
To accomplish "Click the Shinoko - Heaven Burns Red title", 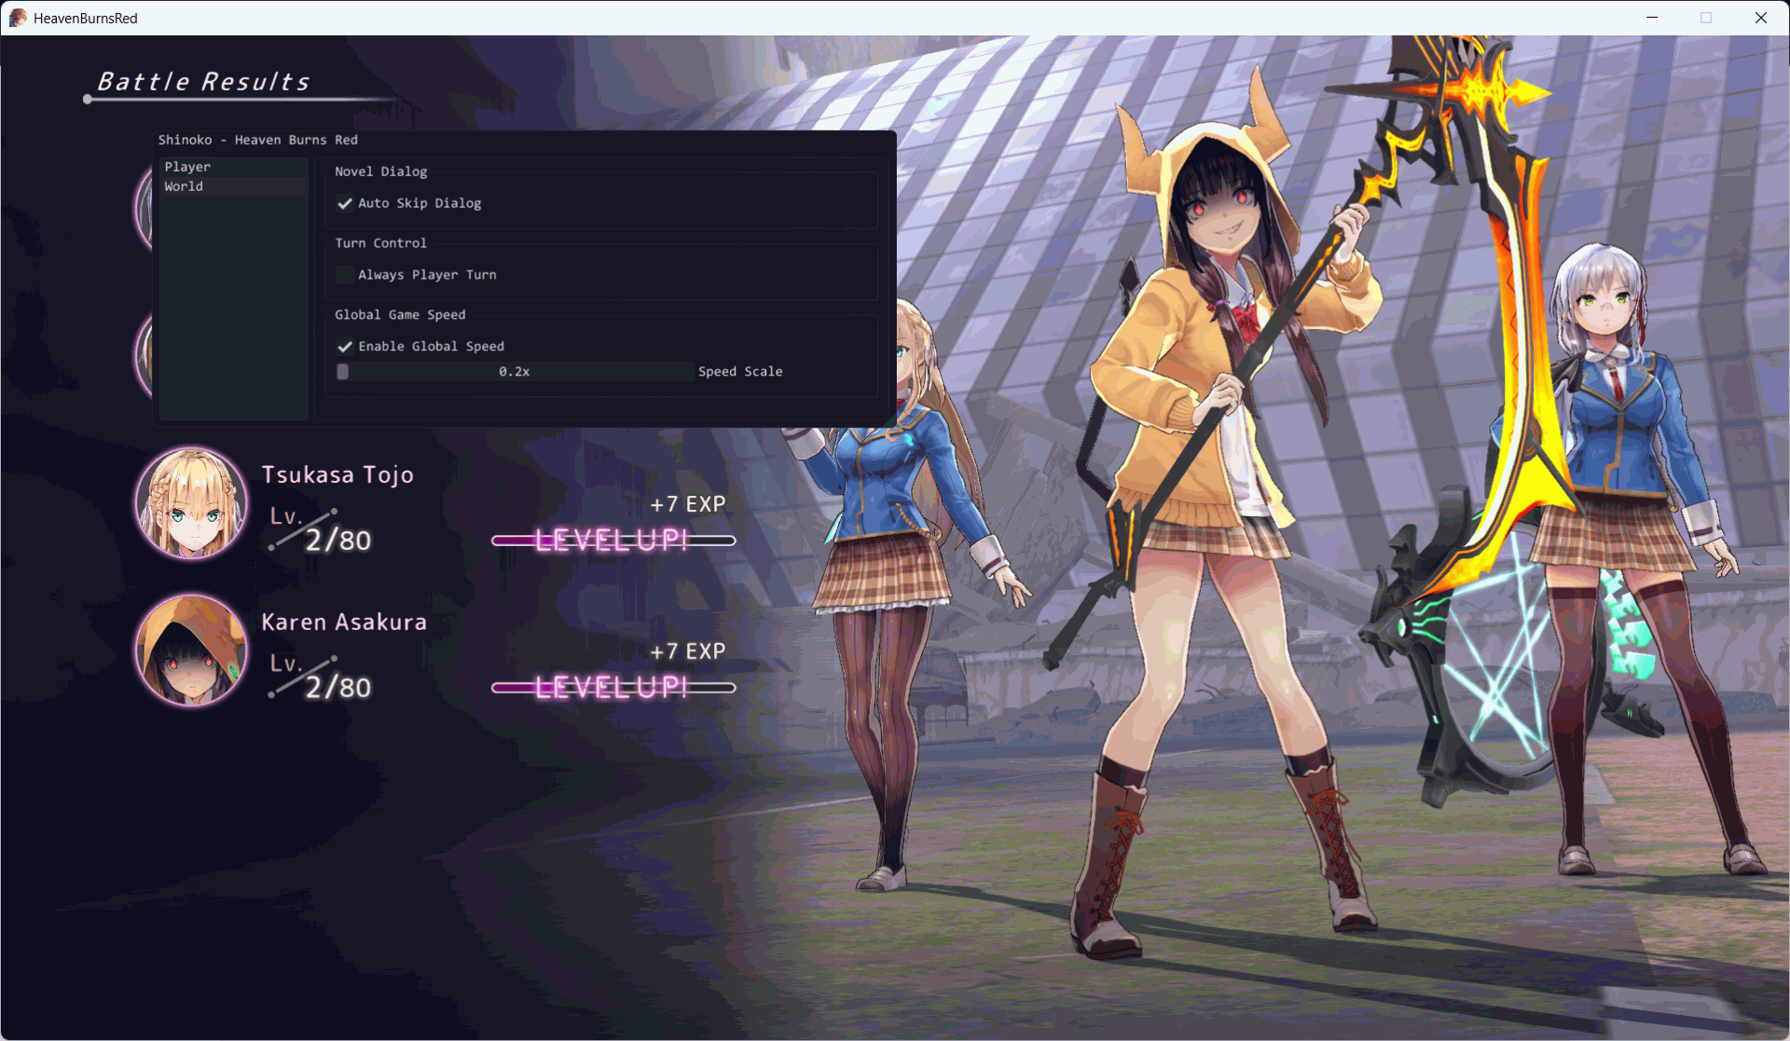I will (258, 140).
